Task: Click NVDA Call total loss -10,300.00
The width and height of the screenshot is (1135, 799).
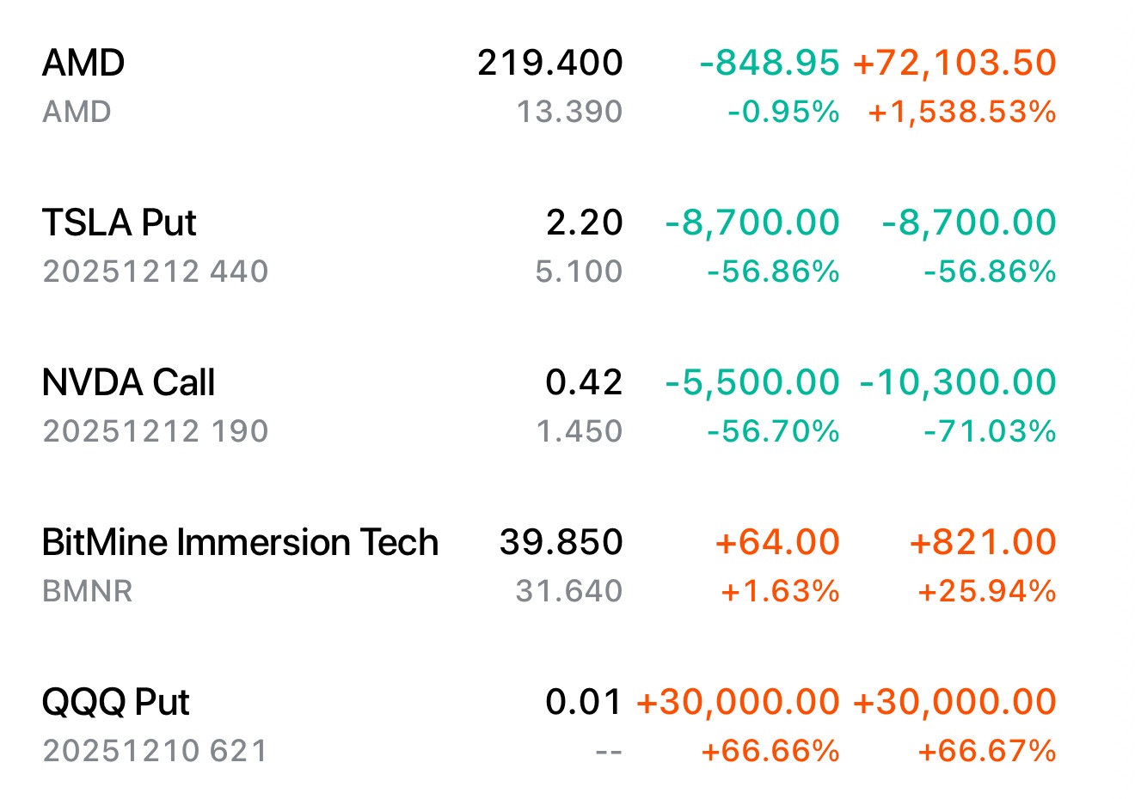Action: coord(957,382)
